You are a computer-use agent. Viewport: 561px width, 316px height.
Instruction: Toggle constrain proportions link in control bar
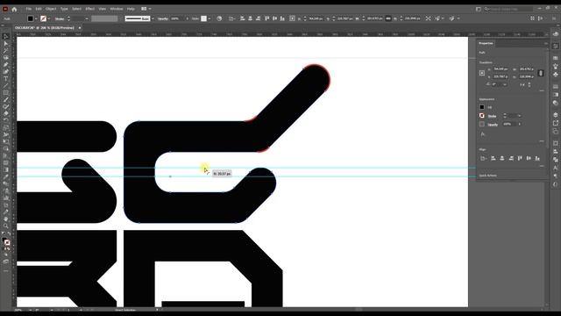click(388, 18)
